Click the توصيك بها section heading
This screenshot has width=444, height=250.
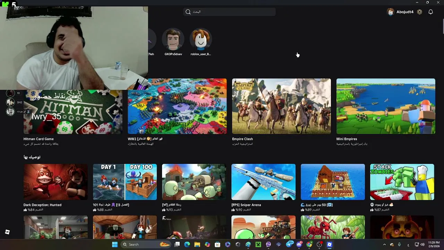pyautogui.click(x=32, y=157)
